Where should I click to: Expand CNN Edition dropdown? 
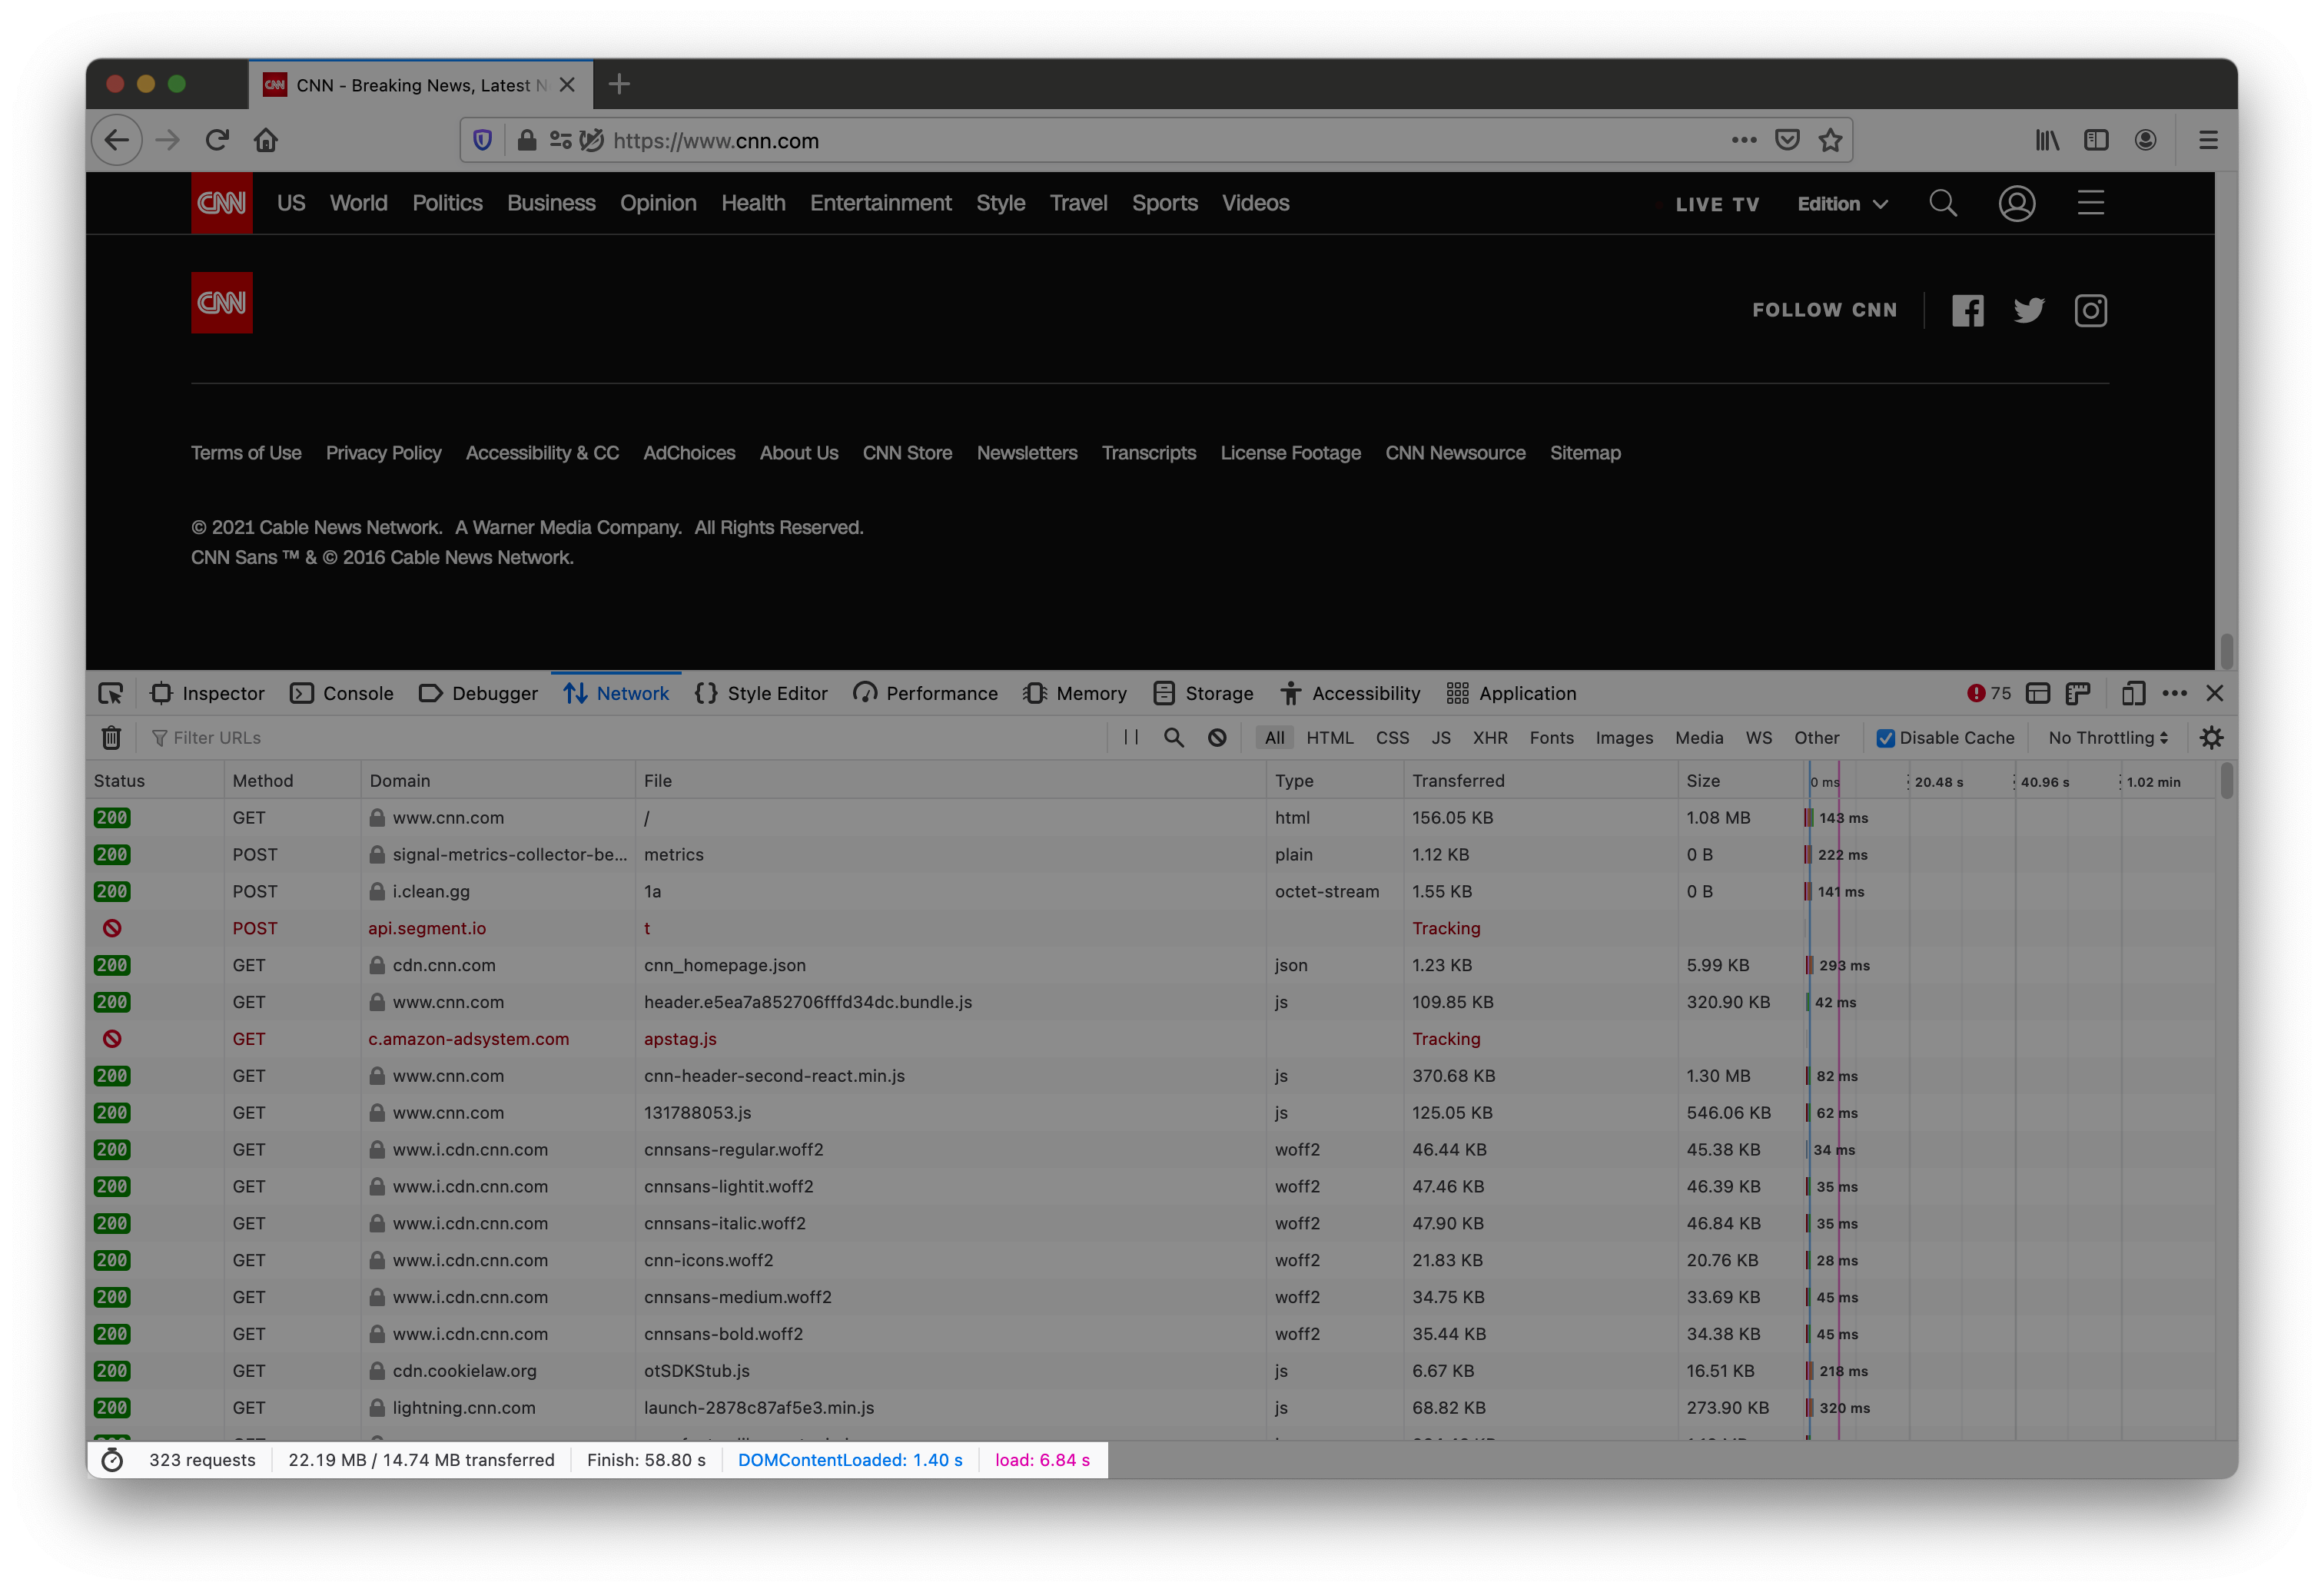pyautogui.click(x=1842, y=204)
